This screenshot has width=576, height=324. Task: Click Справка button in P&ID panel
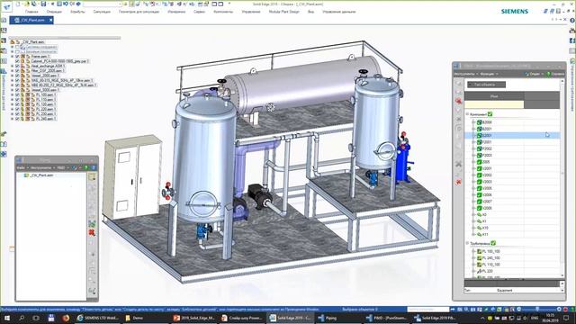tap(555, 74)
